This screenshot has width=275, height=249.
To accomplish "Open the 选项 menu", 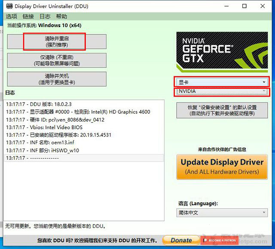I will [12, 16].
